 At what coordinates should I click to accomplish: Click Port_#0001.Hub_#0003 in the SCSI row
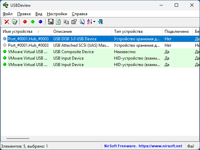point(28,45)
